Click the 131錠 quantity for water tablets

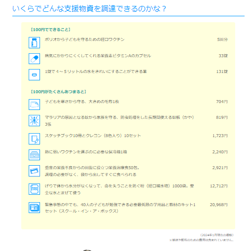pyautogui.click(x=222, y=72)
